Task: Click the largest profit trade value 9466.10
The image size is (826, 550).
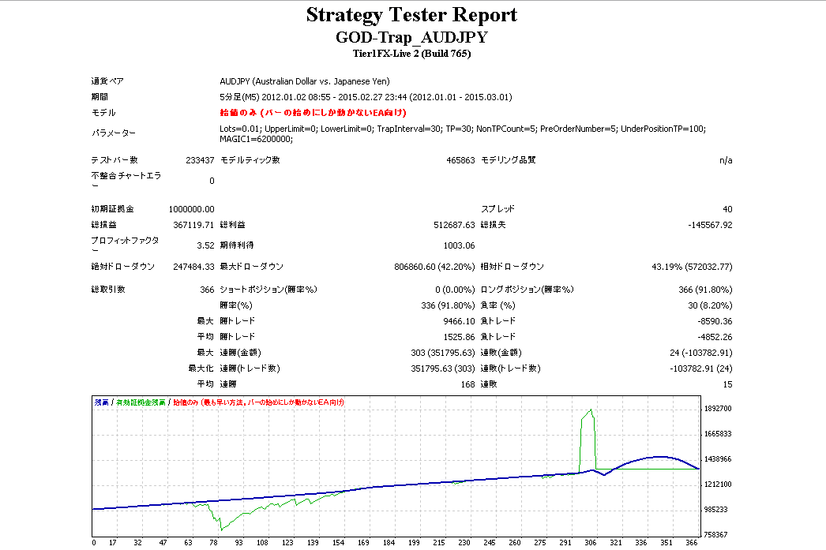Action: (459, 321)
